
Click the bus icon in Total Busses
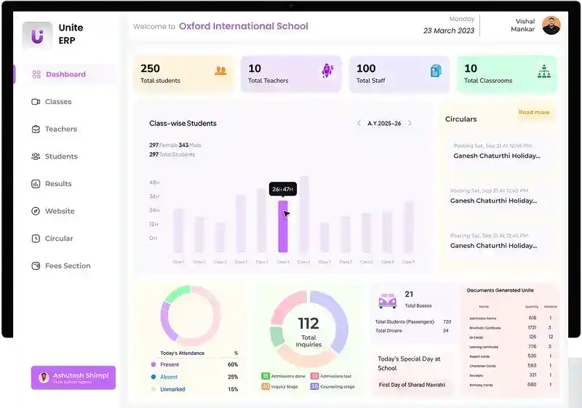[388, 300]
